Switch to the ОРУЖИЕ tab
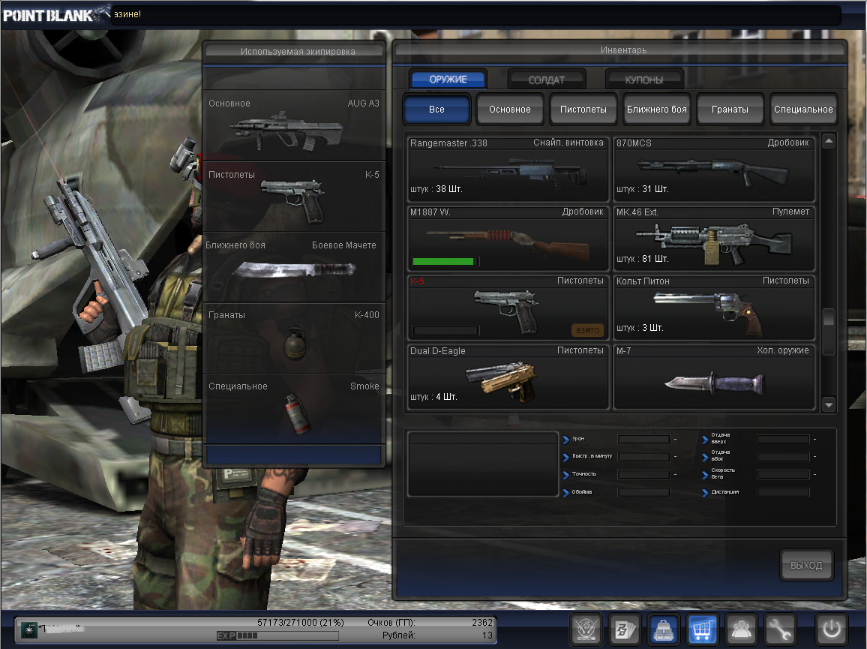 pos(448,79)
